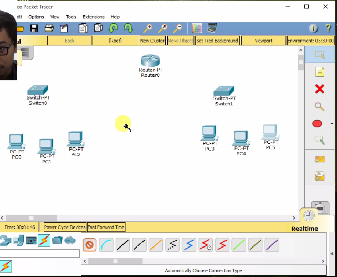Click the Environment: 05:30:00 button

(311, 41)
